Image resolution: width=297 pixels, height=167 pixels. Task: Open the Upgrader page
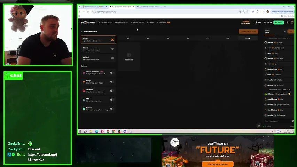[x=163, y=22]
